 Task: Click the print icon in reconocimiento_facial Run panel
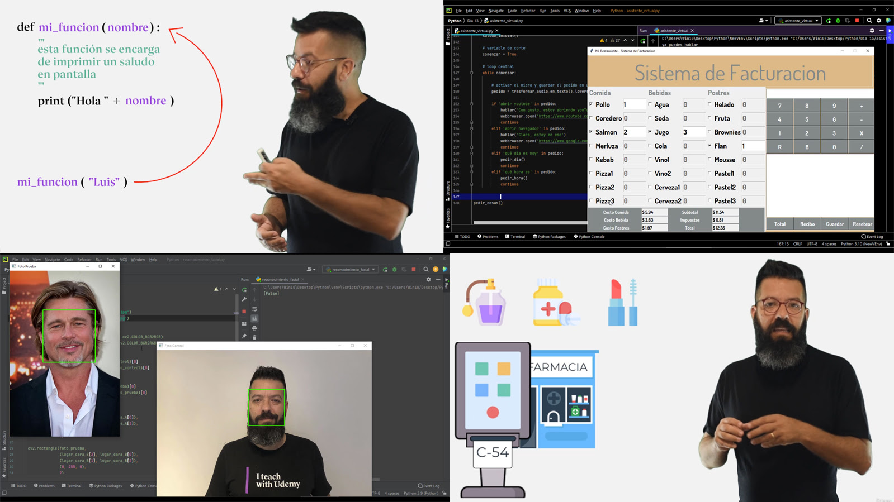(x=254, y=328)
